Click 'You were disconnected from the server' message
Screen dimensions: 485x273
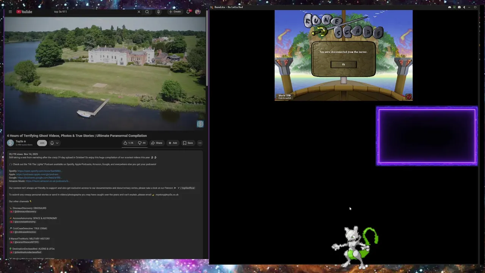pyautogui.click(x=343, y=52)
